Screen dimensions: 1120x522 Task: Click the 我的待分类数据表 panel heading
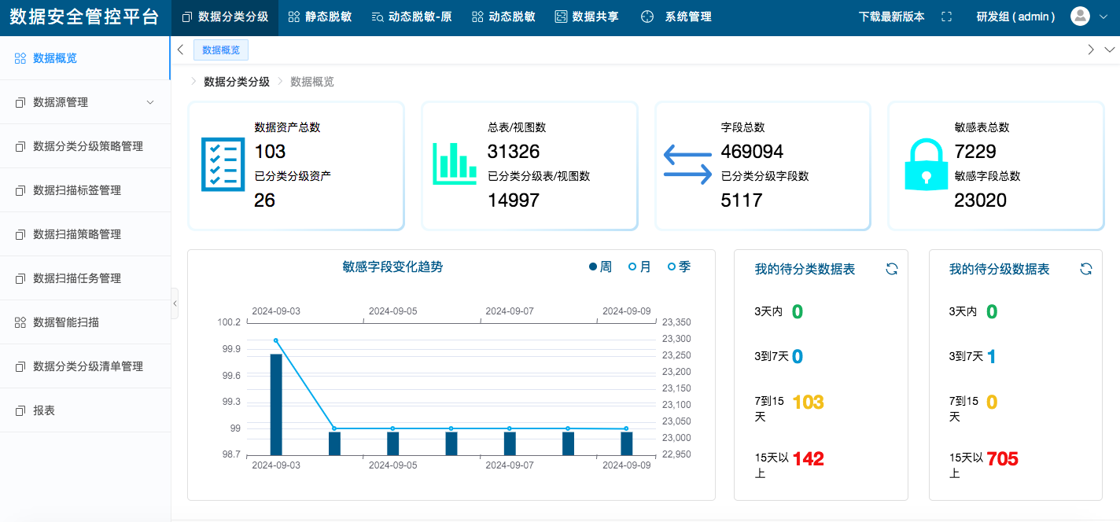tap(805, 270)
